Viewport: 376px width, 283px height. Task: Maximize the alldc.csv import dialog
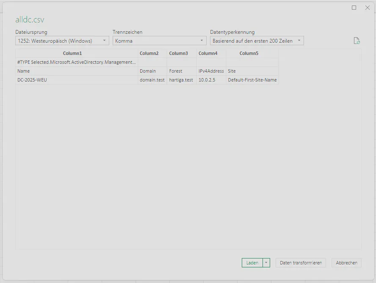[x=354, y=8]
